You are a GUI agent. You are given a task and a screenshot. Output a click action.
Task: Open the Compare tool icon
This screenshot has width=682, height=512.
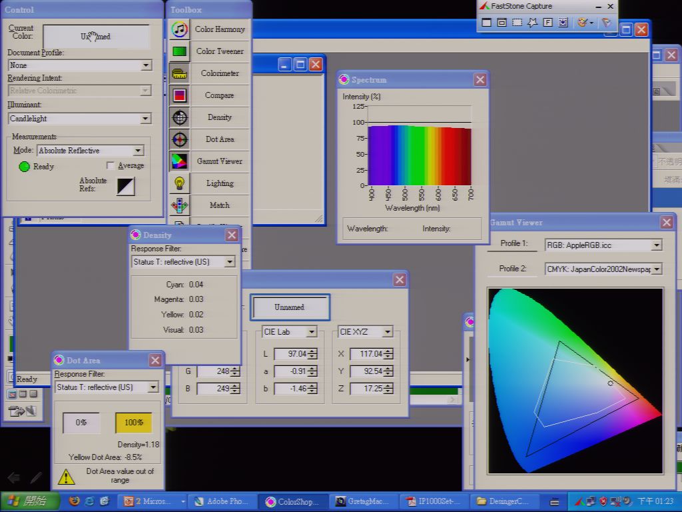pyautogui.click(x=179, y=95)
